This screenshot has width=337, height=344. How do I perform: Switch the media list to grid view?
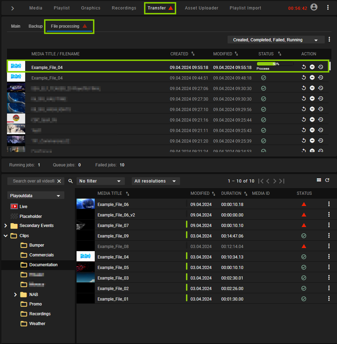tap(318, 180)
